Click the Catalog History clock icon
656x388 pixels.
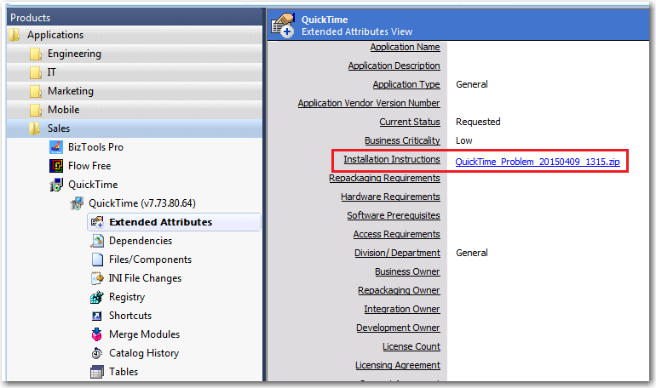(x=97, y=353)
